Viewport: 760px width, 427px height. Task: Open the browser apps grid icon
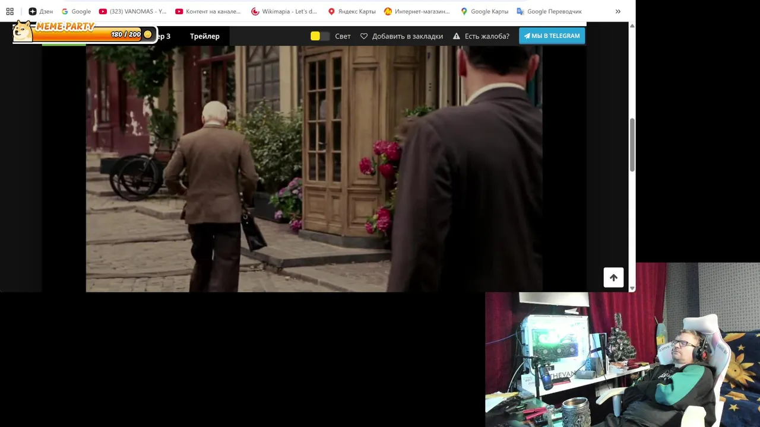click(x=9, y=11)
